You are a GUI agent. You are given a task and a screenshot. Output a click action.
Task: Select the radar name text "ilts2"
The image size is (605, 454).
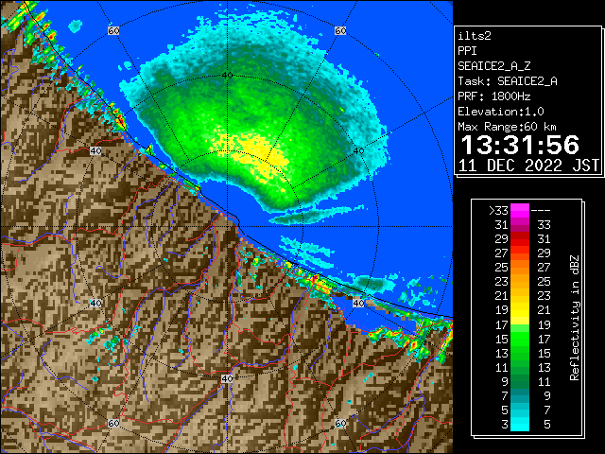coord(475,36)
